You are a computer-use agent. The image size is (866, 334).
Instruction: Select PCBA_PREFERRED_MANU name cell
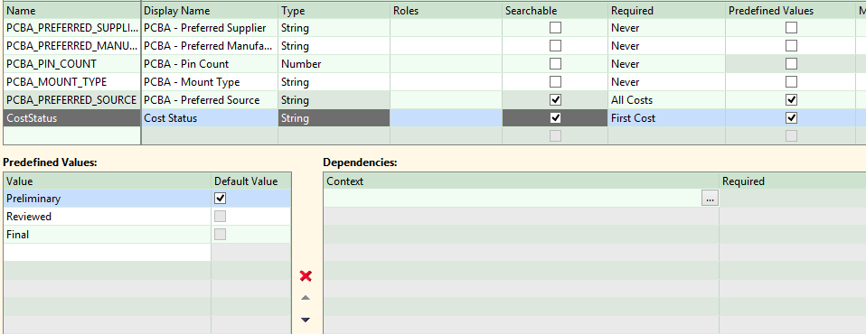(x=71, y=46)
